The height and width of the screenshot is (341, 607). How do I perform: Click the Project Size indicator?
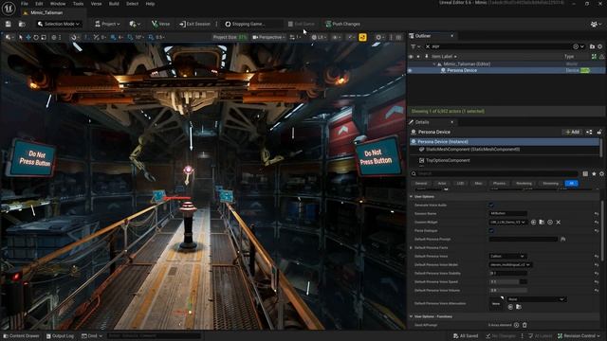tap(230, 37)
